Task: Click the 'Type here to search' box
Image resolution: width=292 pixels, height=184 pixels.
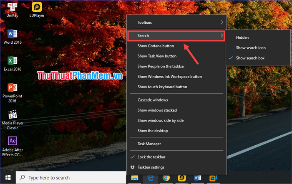Action: (71, 178)
